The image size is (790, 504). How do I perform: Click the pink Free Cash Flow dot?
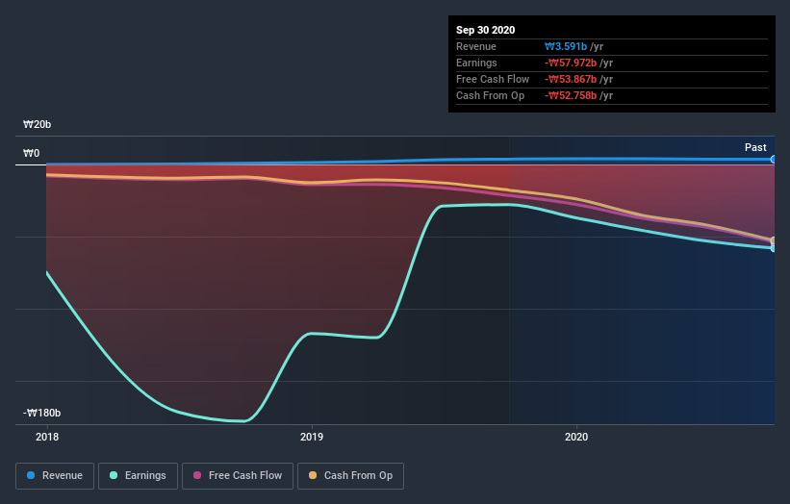(197, 475)
